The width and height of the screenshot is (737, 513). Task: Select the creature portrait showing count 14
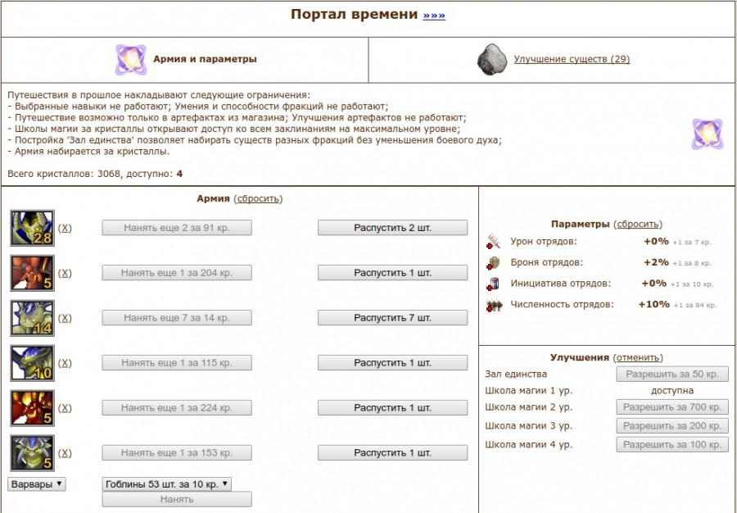(x=33, y=318)
